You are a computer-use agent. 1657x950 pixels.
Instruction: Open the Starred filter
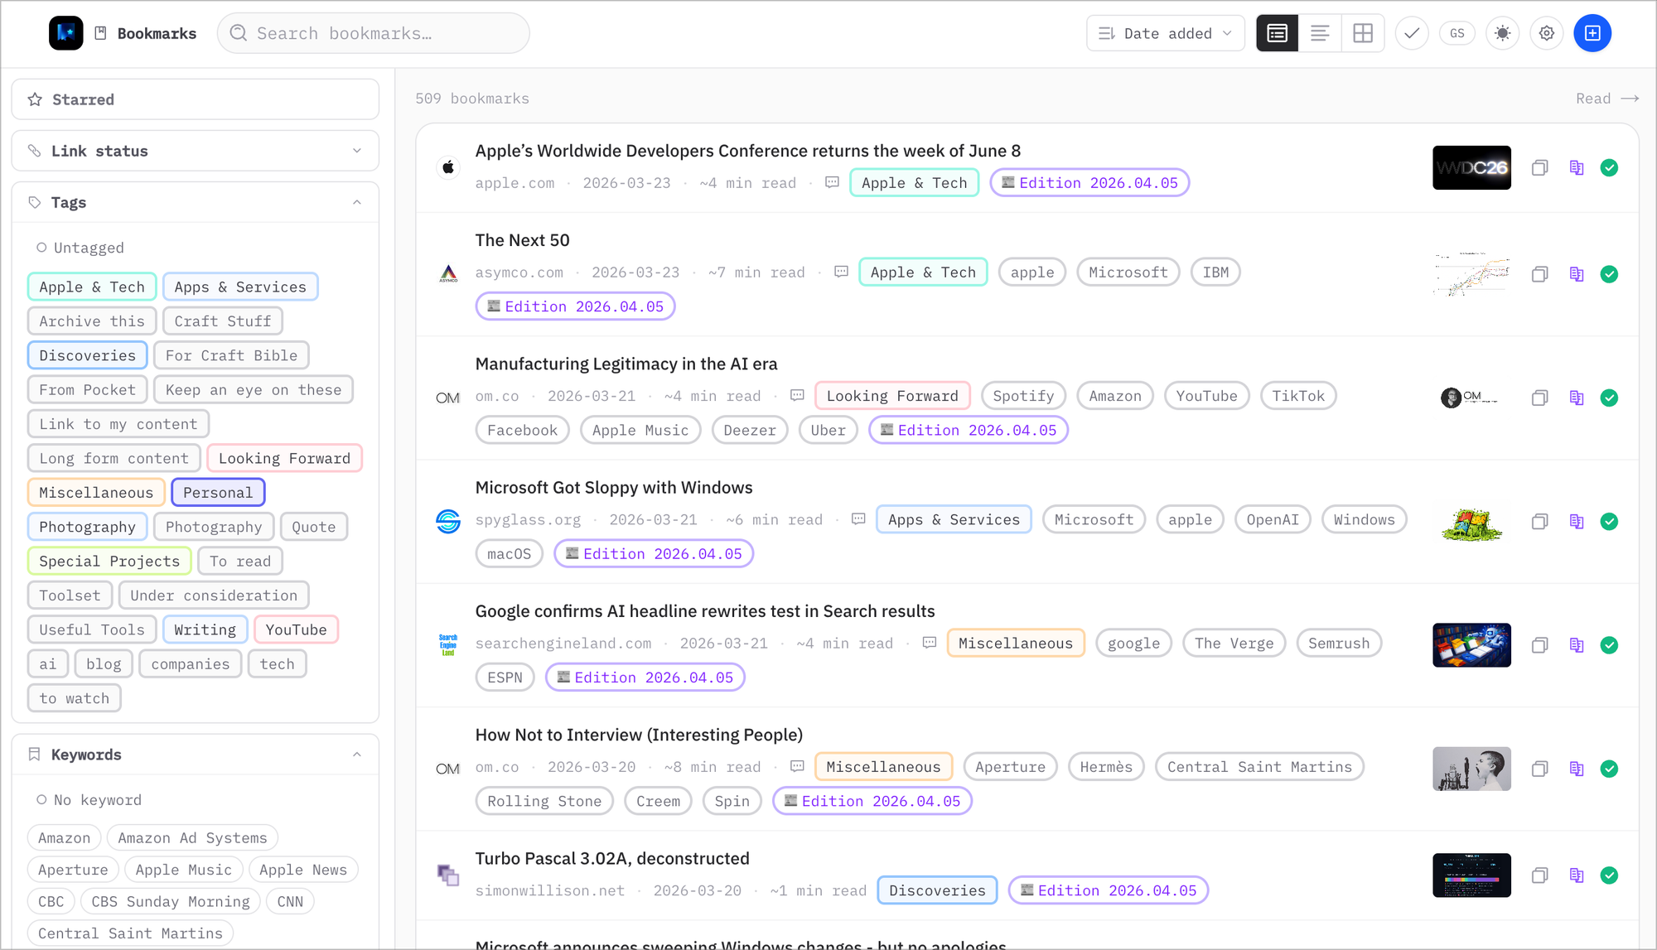pos(196,99)
